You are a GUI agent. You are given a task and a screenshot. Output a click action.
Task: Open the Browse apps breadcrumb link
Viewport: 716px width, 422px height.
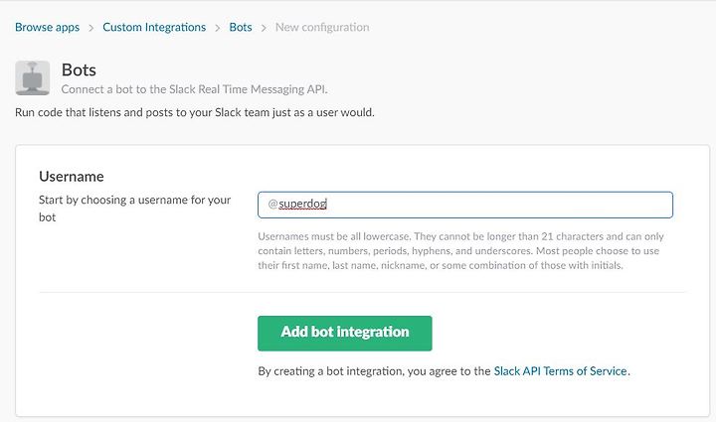pyautogui.click(x=47, y=28)
